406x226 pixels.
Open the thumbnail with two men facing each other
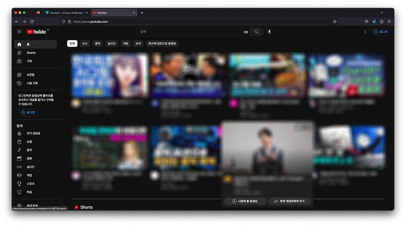click(188, 75)
